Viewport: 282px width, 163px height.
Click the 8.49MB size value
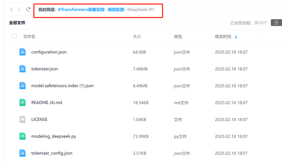(140, 86)
